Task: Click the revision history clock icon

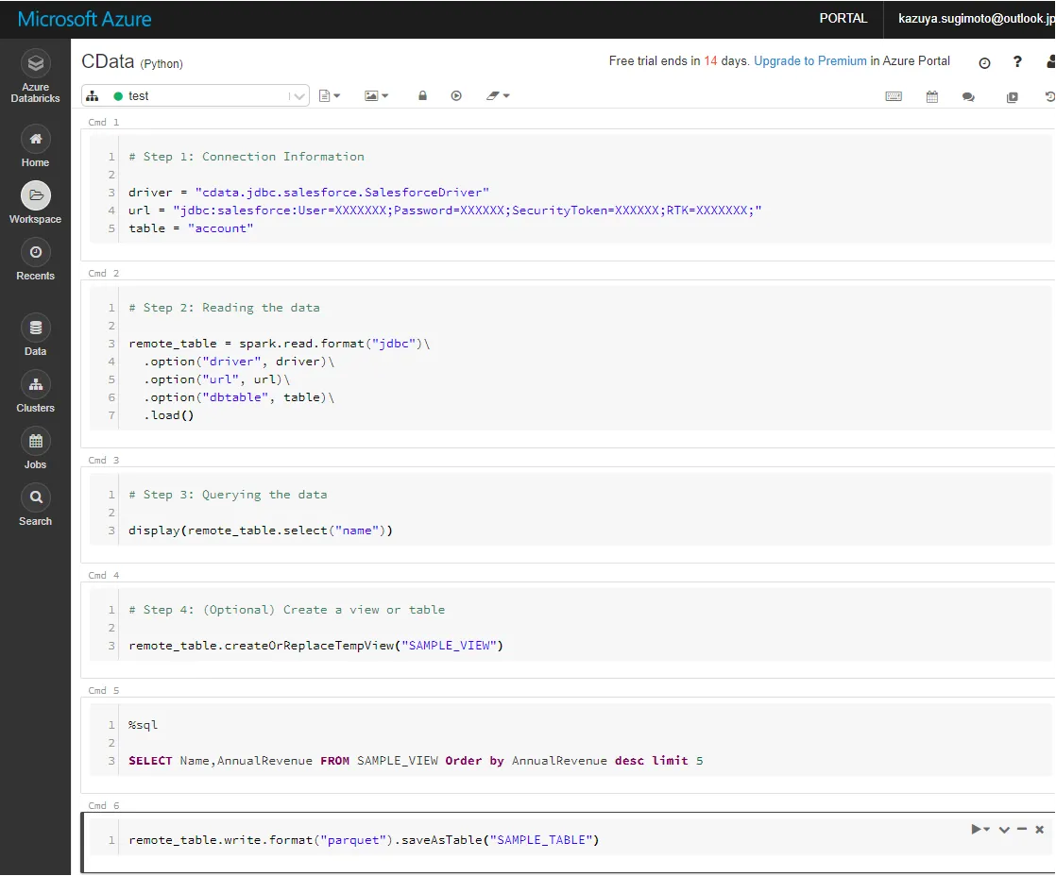Action: tap(1048, 95)
